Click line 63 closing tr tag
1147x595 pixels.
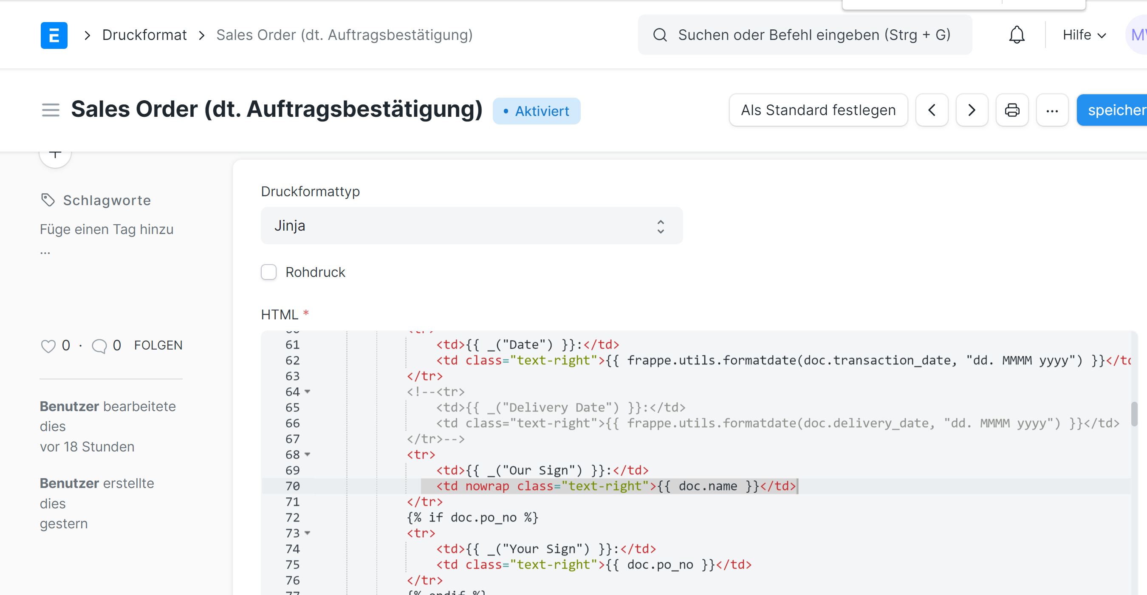coord(424,376)
